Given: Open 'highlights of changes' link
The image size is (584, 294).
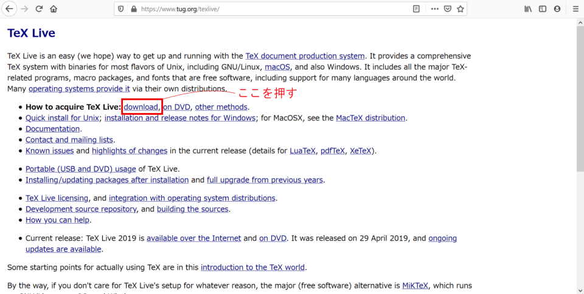Looking at the screenshot, I should click(130, 151).
